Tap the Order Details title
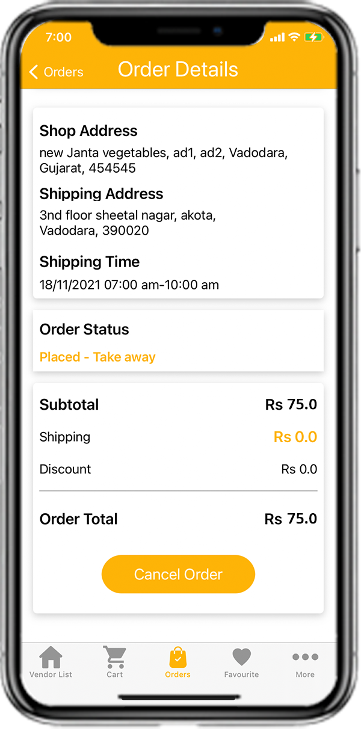Screen dimensions: 361x734 tap(178, 69)
